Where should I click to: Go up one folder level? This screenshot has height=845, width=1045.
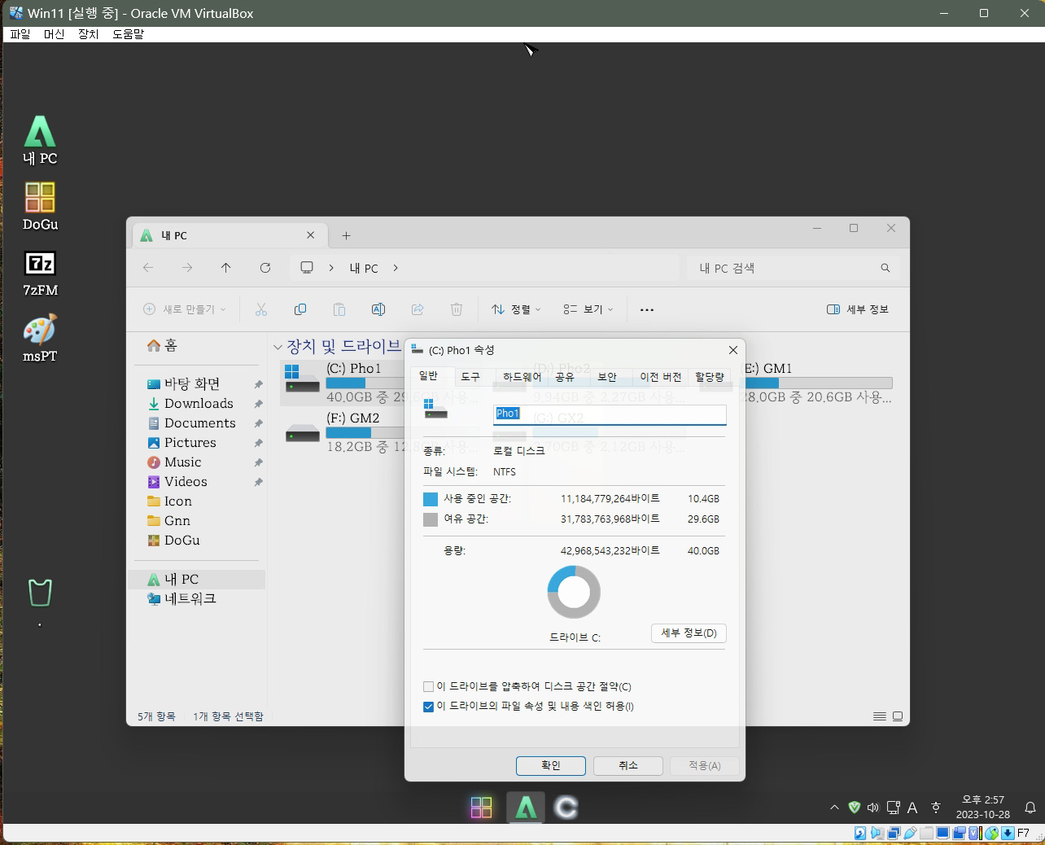coord(226,268)
